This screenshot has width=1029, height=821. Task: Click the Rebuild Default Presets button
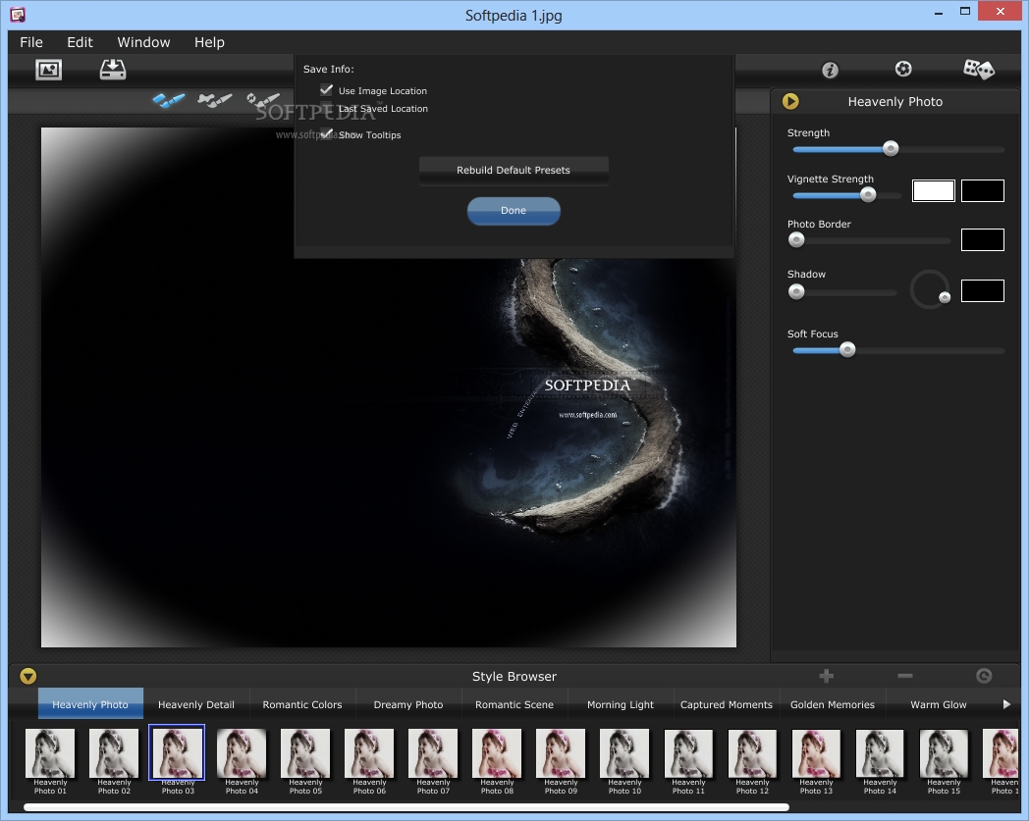(x=514, y=171)
